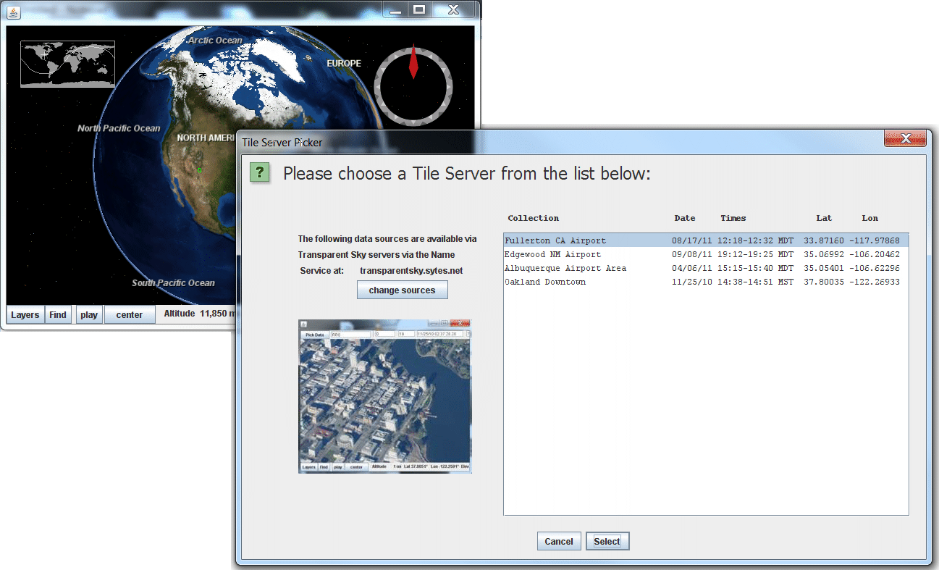Click the center button
Image resolution: width=939 pixels, height=570 pixels.
click(130, 315)
